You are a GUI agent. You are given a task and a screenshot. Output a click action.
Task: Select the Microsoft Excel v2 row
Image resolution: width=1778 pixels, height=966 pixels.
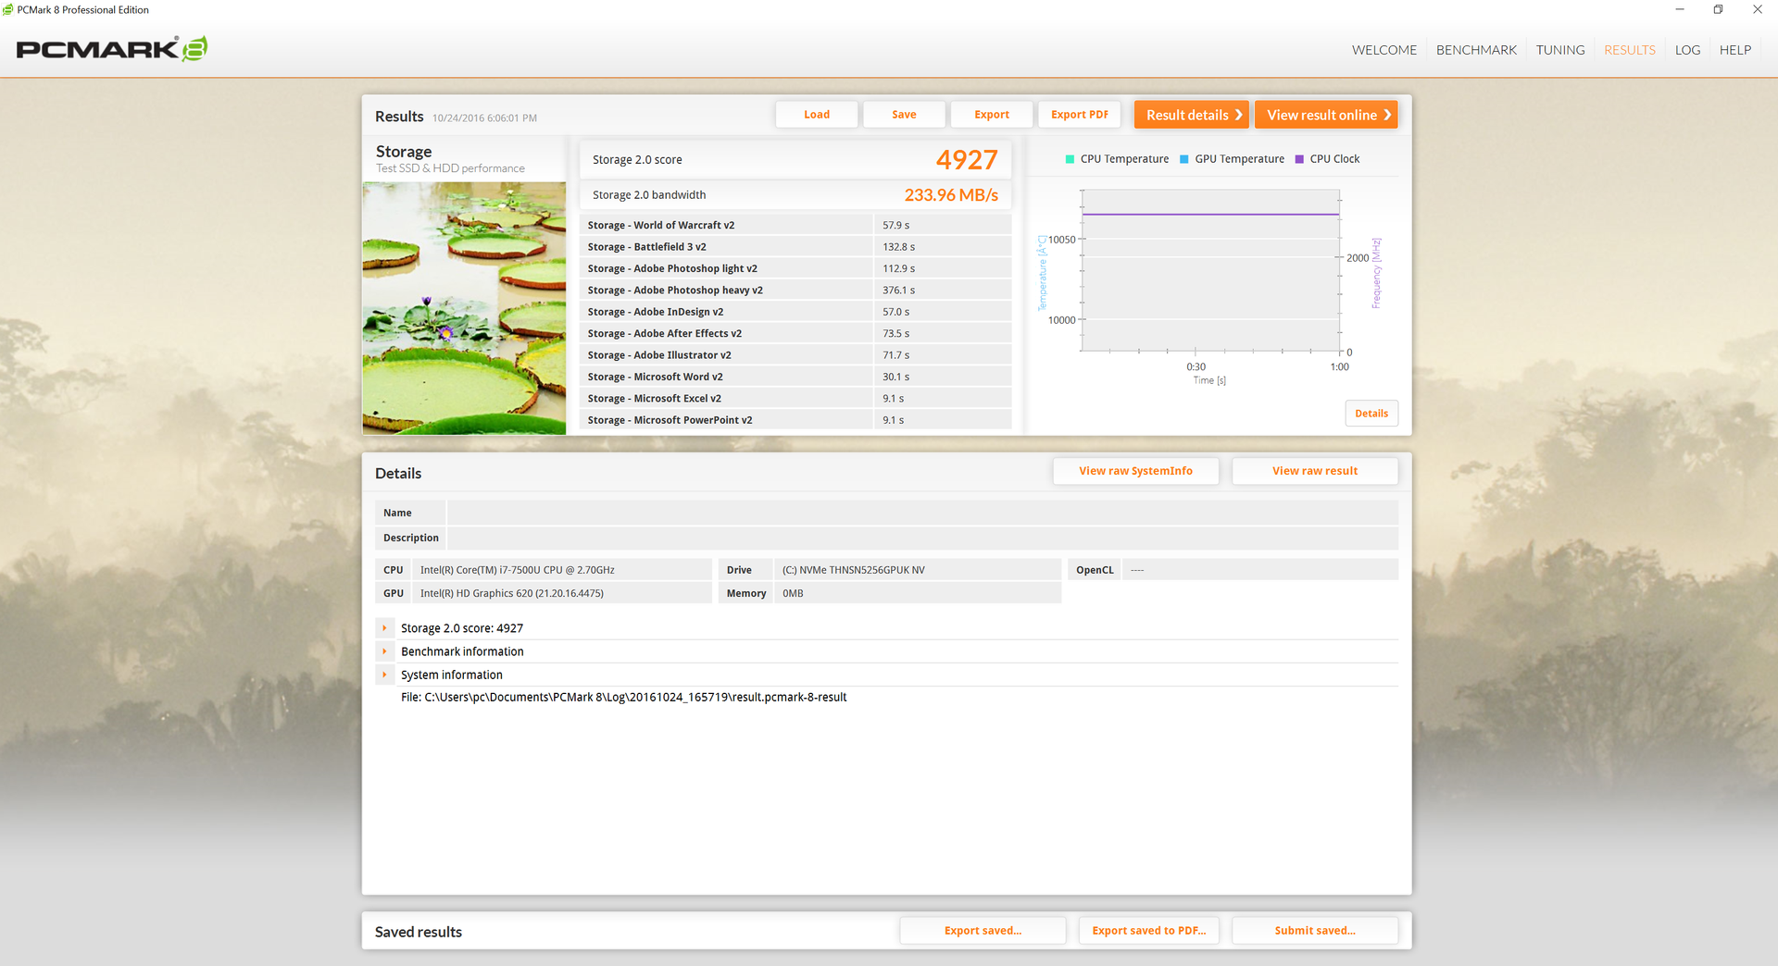[795, 399]
